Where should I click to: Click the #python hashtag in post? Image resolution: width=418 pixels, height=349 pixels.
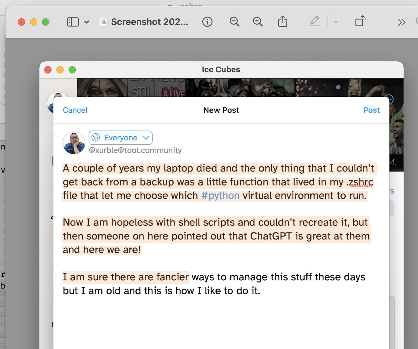click(220, 196)
